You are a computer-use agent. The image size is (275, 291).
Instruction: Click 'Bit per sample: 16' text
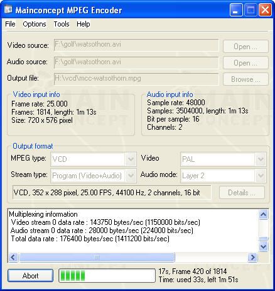pos(173,119)
